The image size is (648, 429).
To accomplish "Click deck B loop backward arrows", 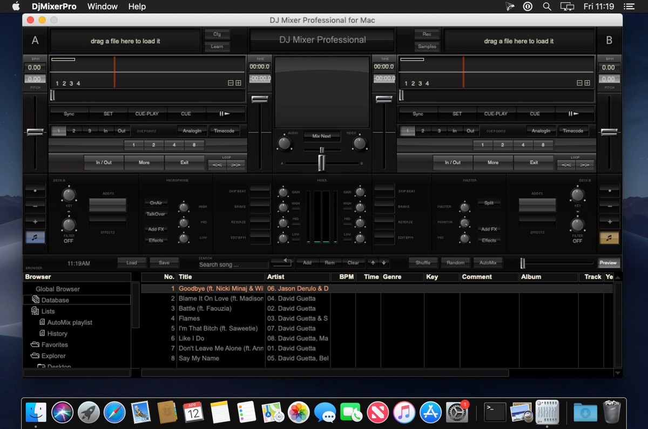I will pyautogui.click(x=566, y=165).
